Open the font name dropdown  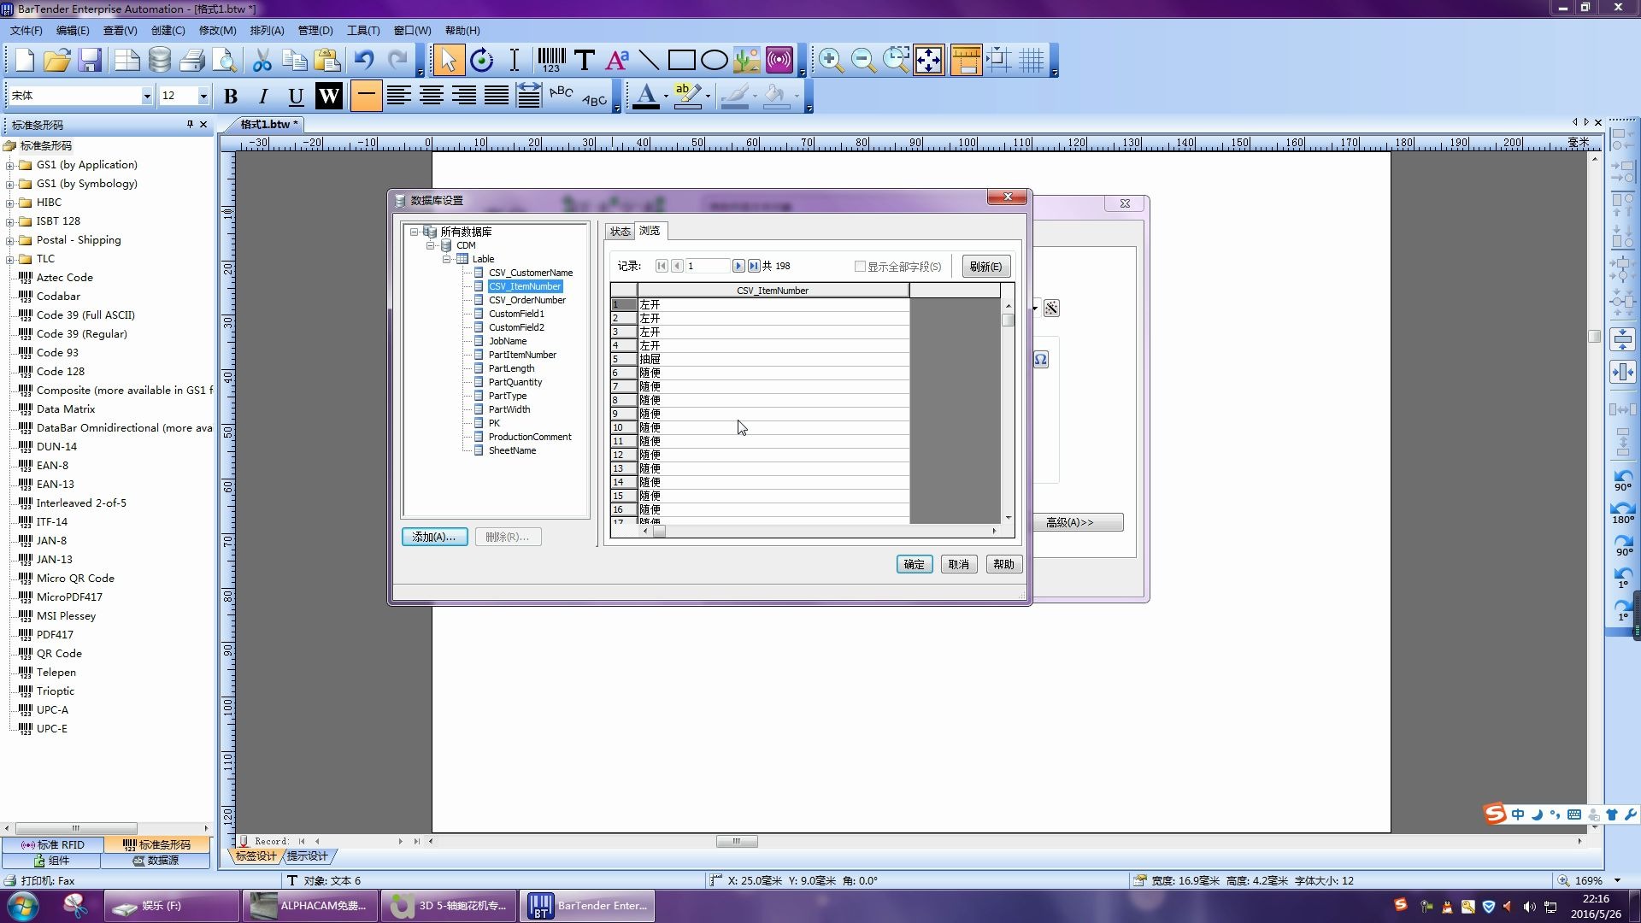pyautogui.click(x=146, y=96)
